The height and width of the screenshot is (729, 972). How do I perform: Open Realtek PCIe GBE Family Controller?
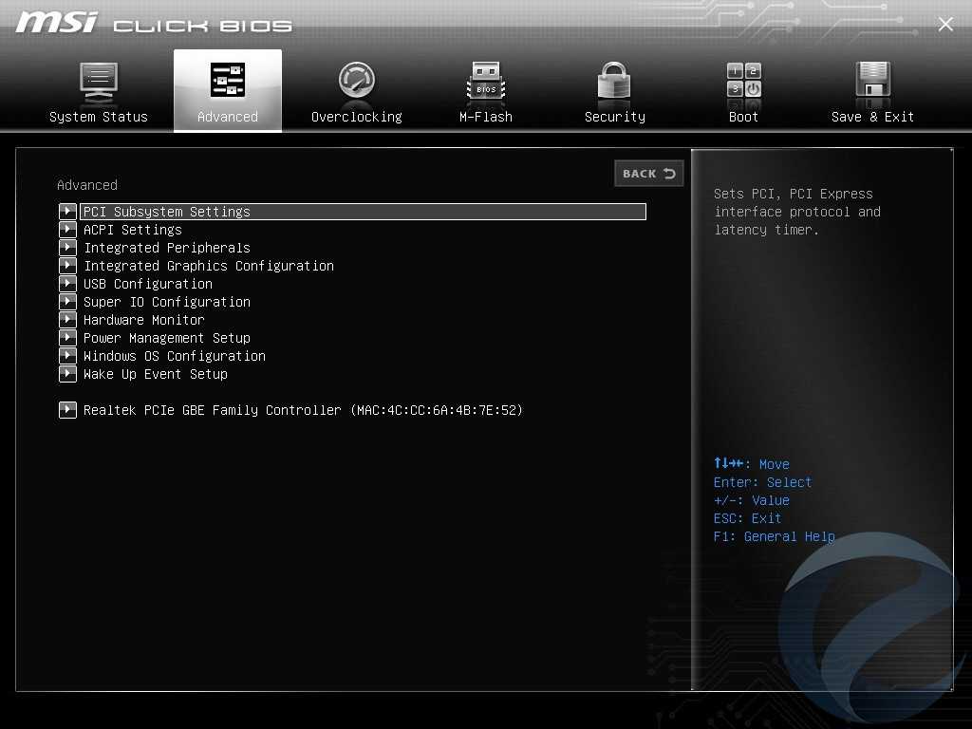tap(303, 410)
